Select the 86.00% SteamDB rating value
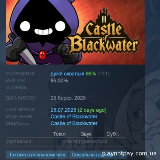The height and width of the screenshot is (160, 160). click(x=59, y=81)
